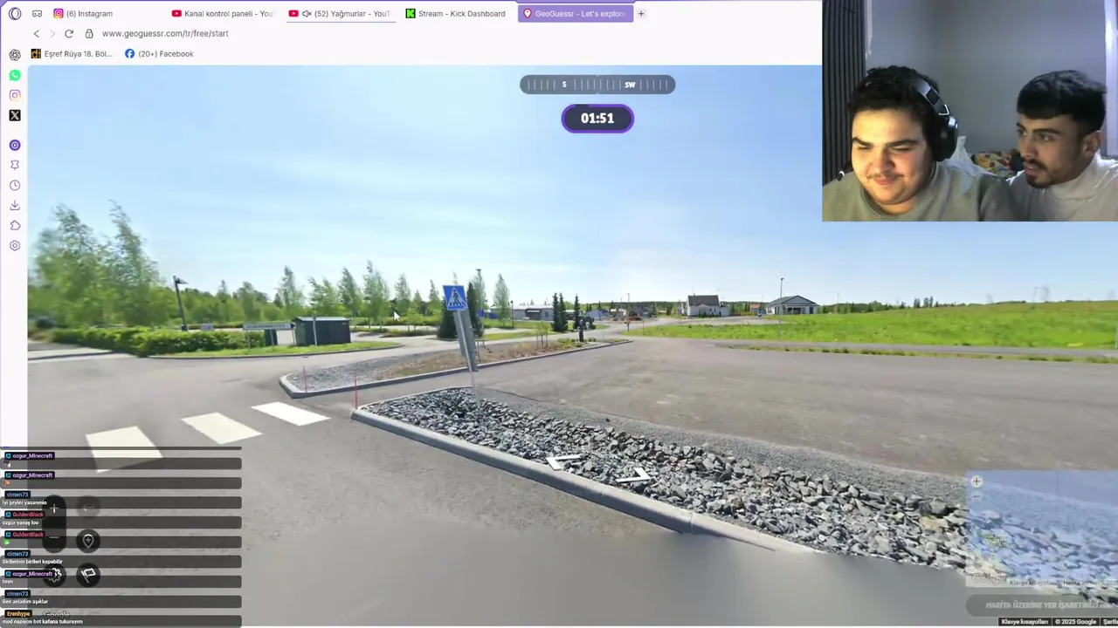
Task: Open downloads from the sidebar
Action: [x=15, y=205]
